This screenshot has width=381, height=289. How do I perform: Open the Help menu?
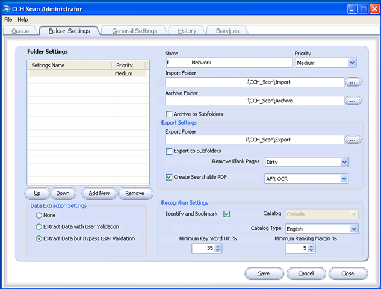click(23, 20)
